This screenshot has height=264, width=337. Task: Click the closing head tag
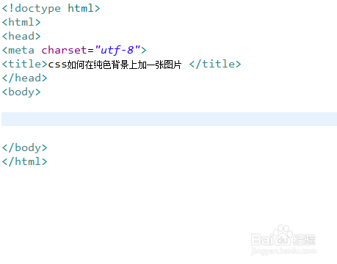pos(24,78)
